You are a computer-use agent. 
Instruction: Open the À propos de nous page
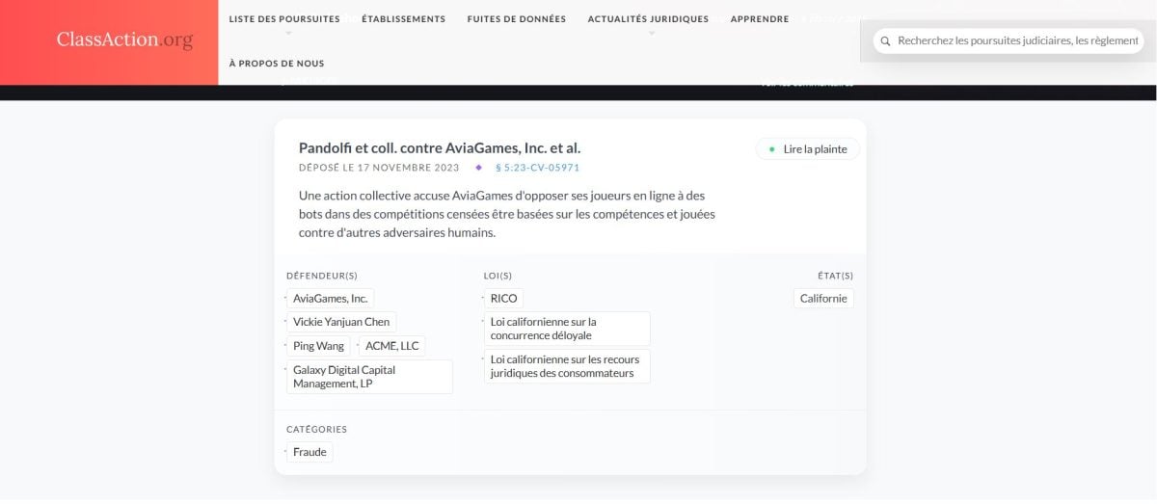277,64
